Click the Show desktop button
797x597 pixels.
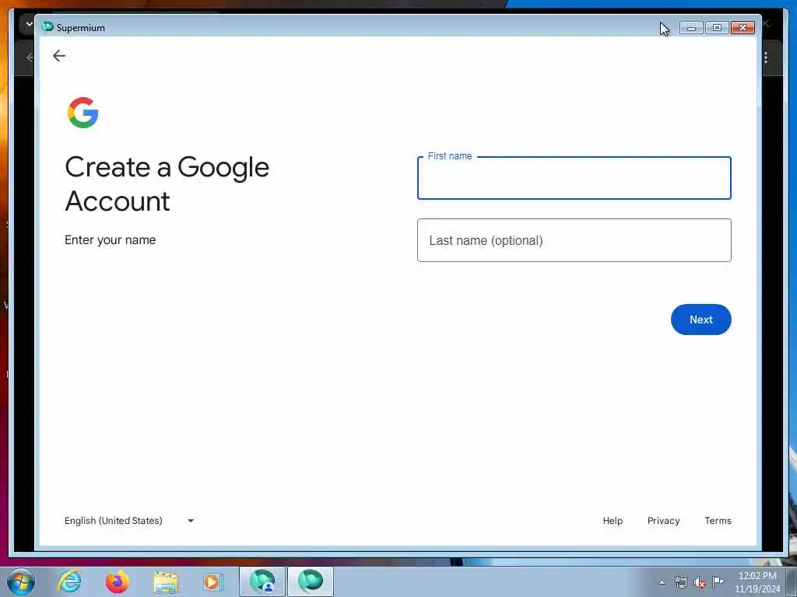pos(792,581)
